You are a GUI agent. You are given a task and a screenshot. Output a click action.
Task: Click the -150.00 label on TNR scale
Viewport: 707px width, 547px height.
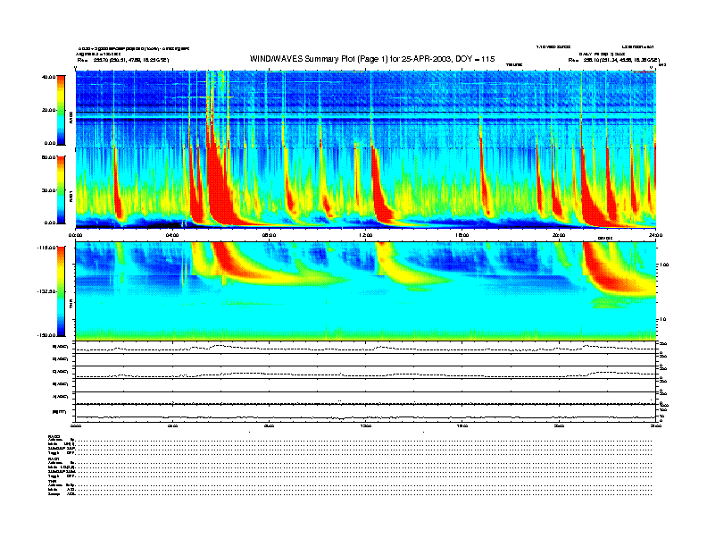(46, 335)
